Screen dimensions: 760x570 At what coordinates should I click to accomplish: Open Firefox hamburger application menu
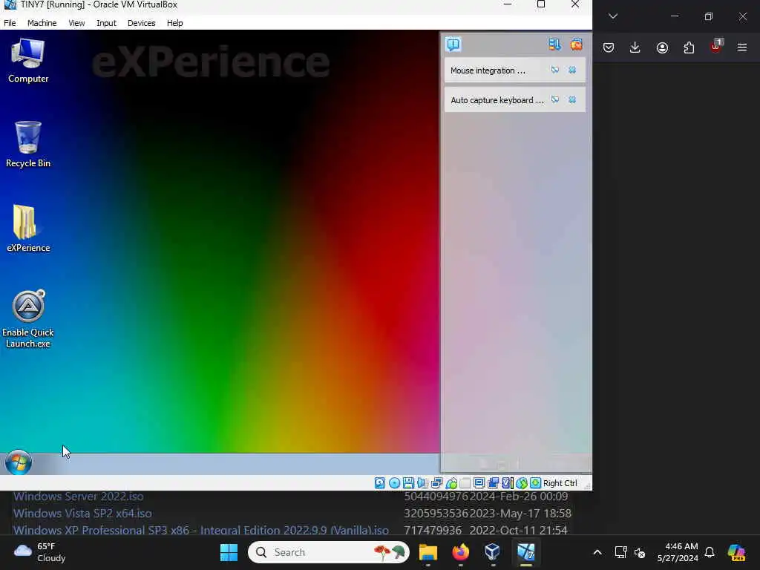tap(742, 47)
